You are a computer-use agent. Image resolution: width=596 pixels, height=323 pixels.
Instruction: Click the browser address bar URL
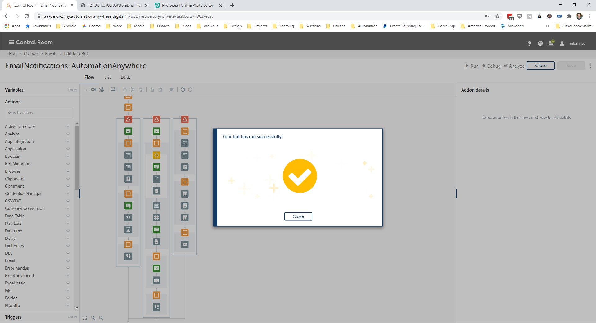128,16
